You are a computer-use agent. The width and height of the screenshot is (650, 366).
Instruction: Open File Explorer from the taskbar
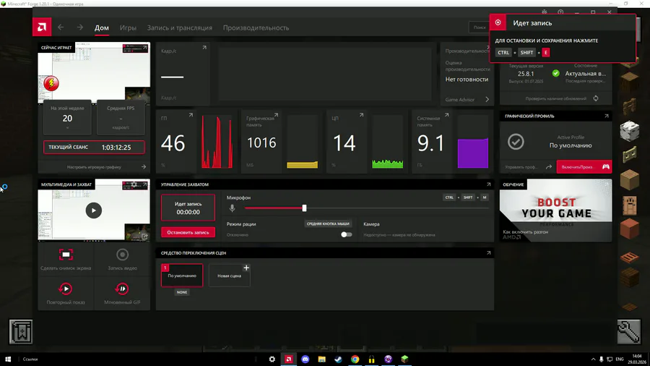[x=321, y=359]
